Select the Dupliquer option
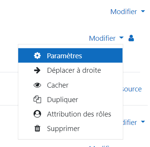This screenshot has width=150, height=147. [70, 99]
